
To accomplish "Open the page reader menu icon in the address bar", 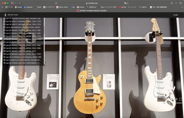I will 56,3.
